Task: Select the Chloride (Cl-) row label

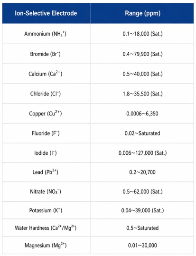Action: pos(46,94)
